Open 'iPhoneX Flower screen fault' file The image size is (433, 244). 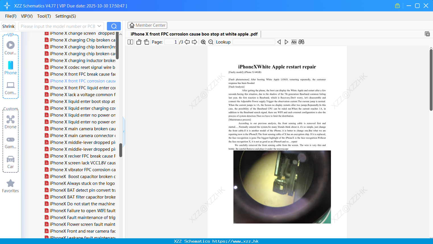coord(80,224)
